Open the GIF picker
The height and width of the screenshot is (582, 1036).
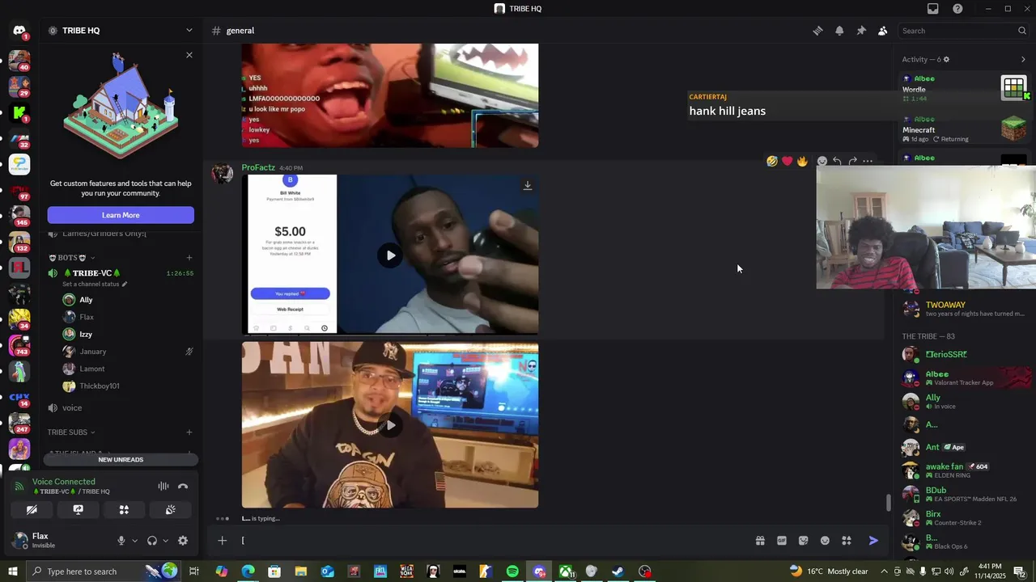782,541
